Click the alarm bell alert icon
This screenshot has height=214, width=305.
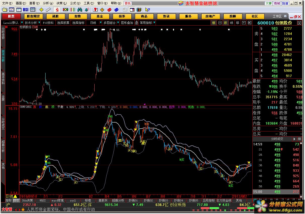point(87,10)
